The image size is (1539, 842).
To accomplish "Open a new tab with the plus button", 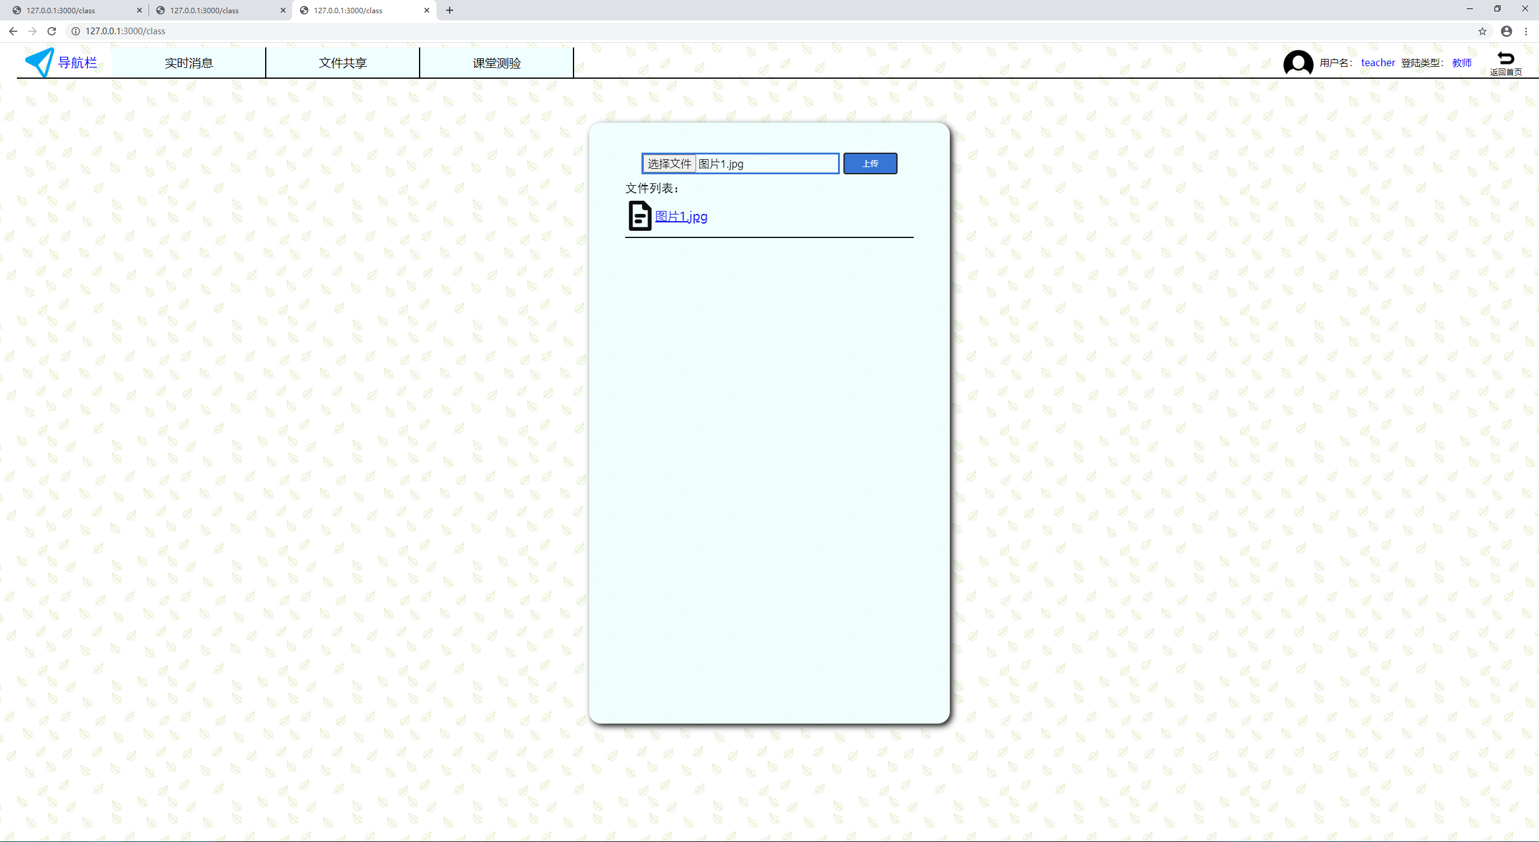I will pyautogui.click(x=450, y=10).
